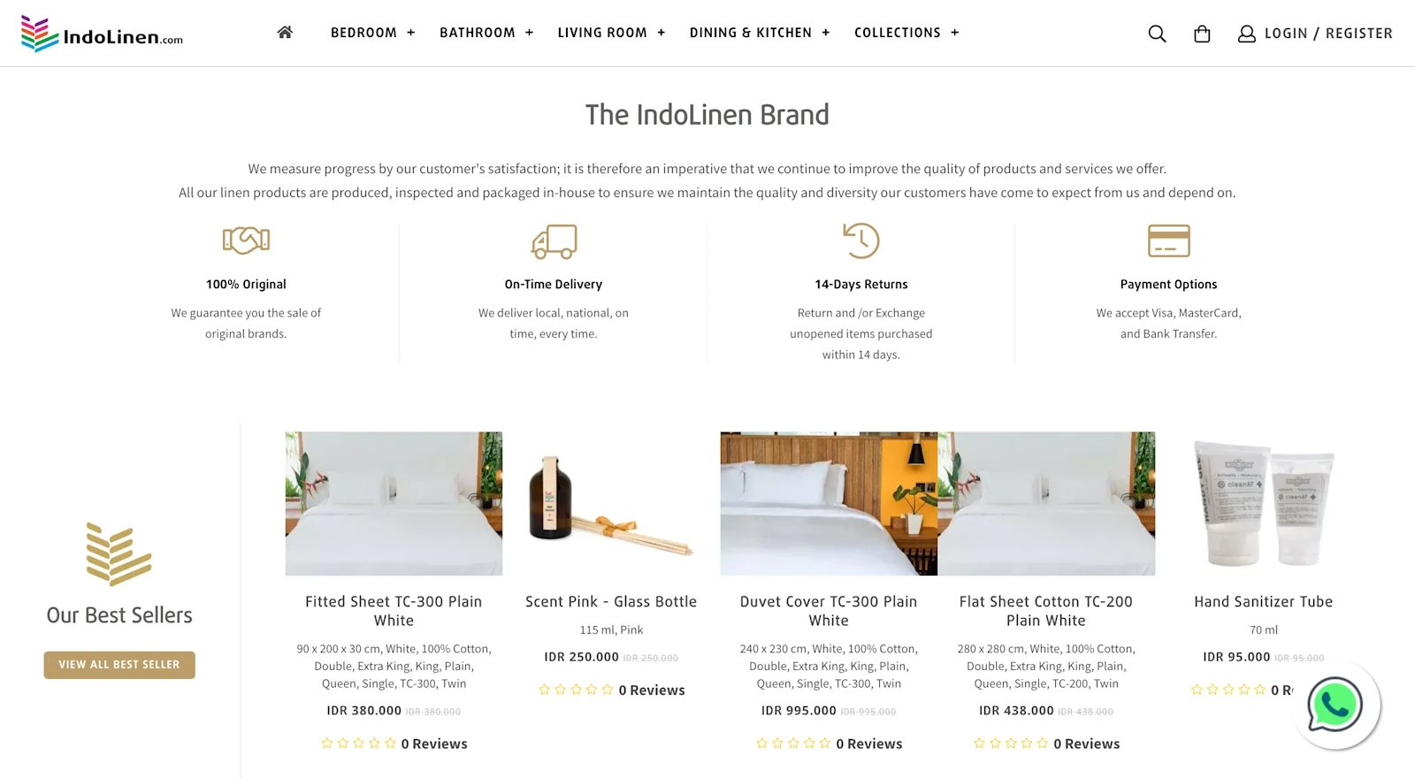This screenshot has height=778, width=1415.
Task: Click the account person icon
Action: pyautogui.click(x=1247, y=34)
